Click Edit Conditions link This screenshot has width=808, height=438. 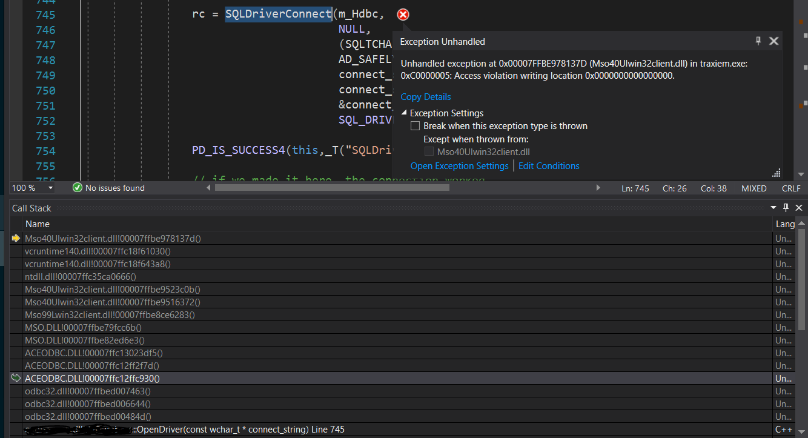[549, 166]
